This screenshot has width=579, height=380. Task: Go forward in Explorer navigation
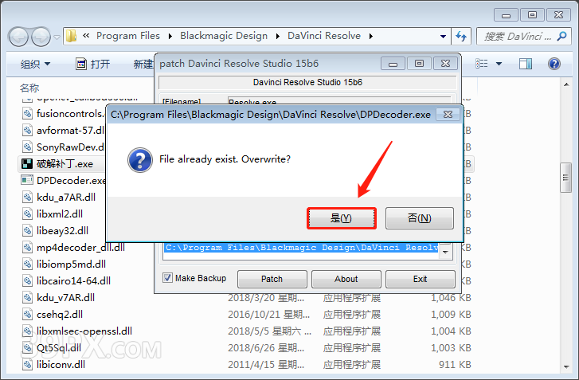[41, 37]
